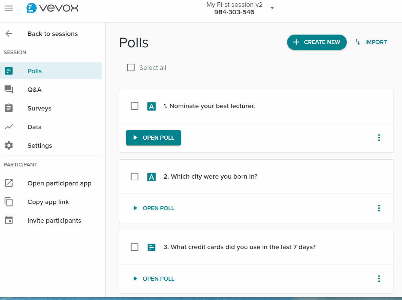402x300 pixels.
Task: Click the Data trend line icon
Action: point(9,127)
